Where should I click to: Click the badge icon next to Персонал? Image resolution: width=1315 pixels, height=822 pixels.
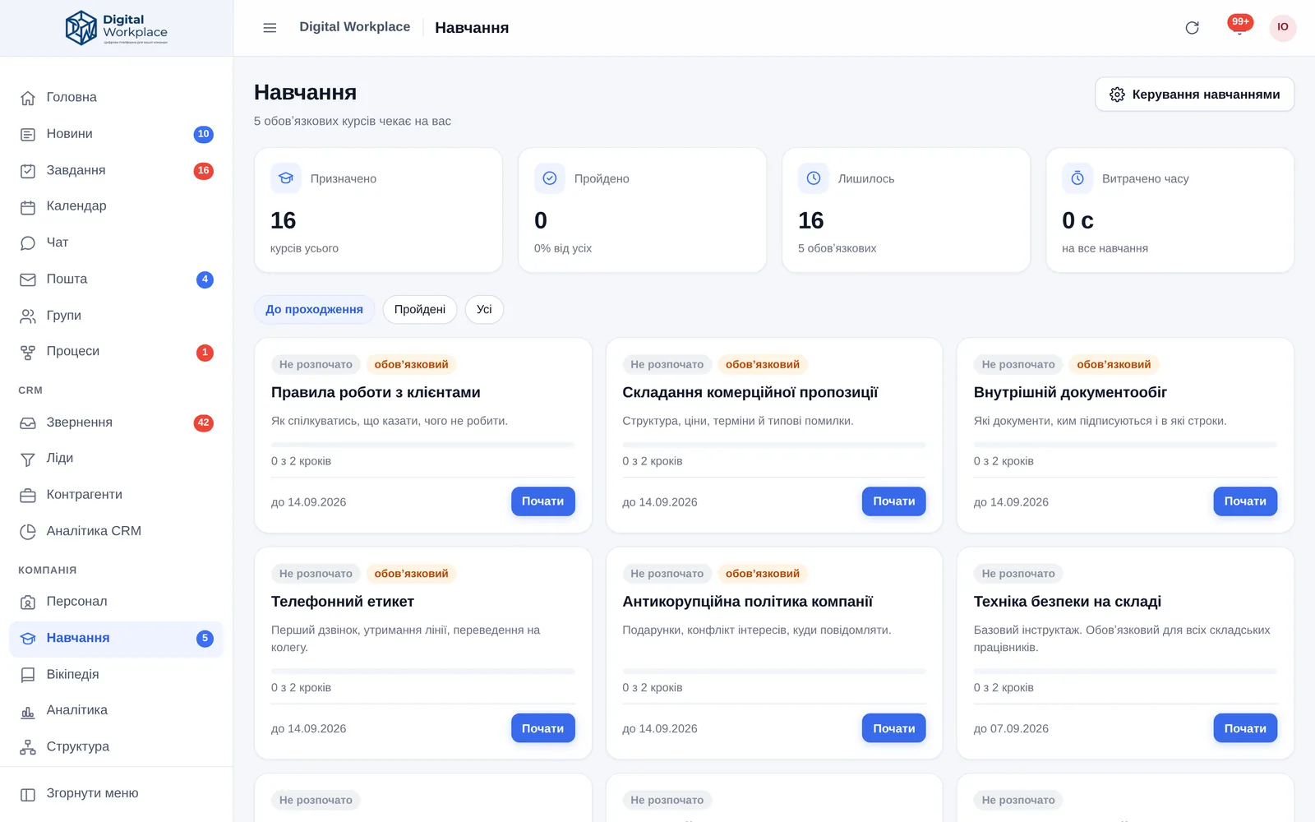(28, 603)
